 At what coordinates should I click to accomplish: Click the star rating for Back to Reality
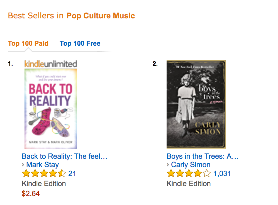tap(44, 174)
